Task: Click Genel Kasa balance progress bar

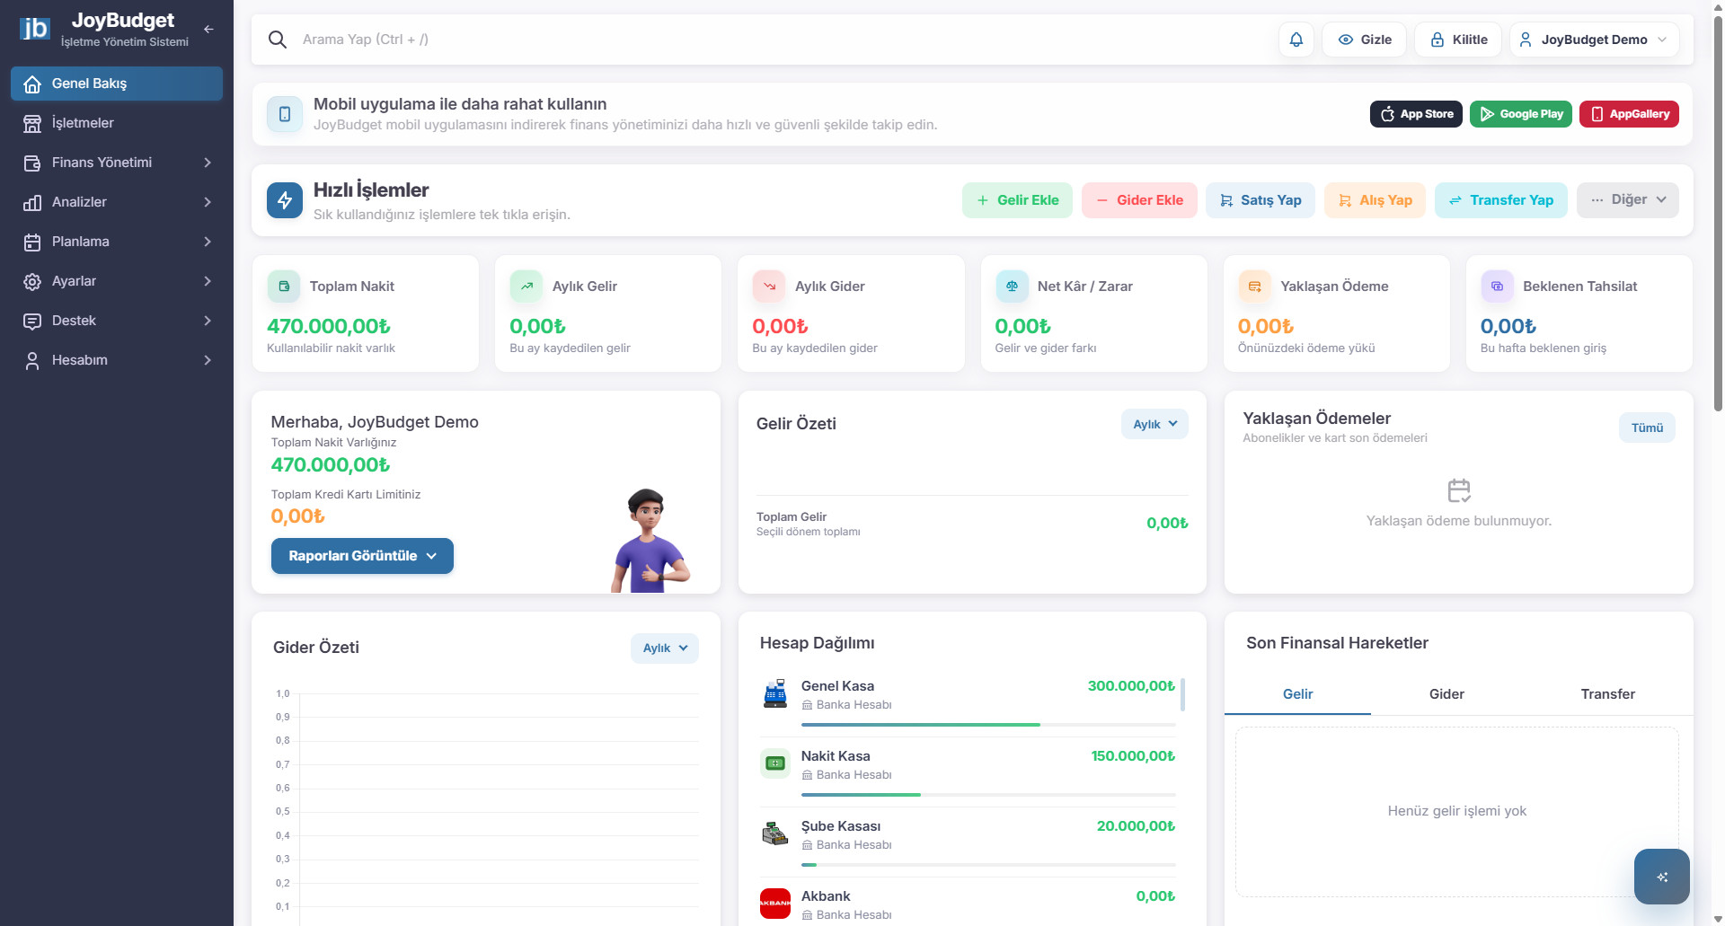Action: (988, 724)
